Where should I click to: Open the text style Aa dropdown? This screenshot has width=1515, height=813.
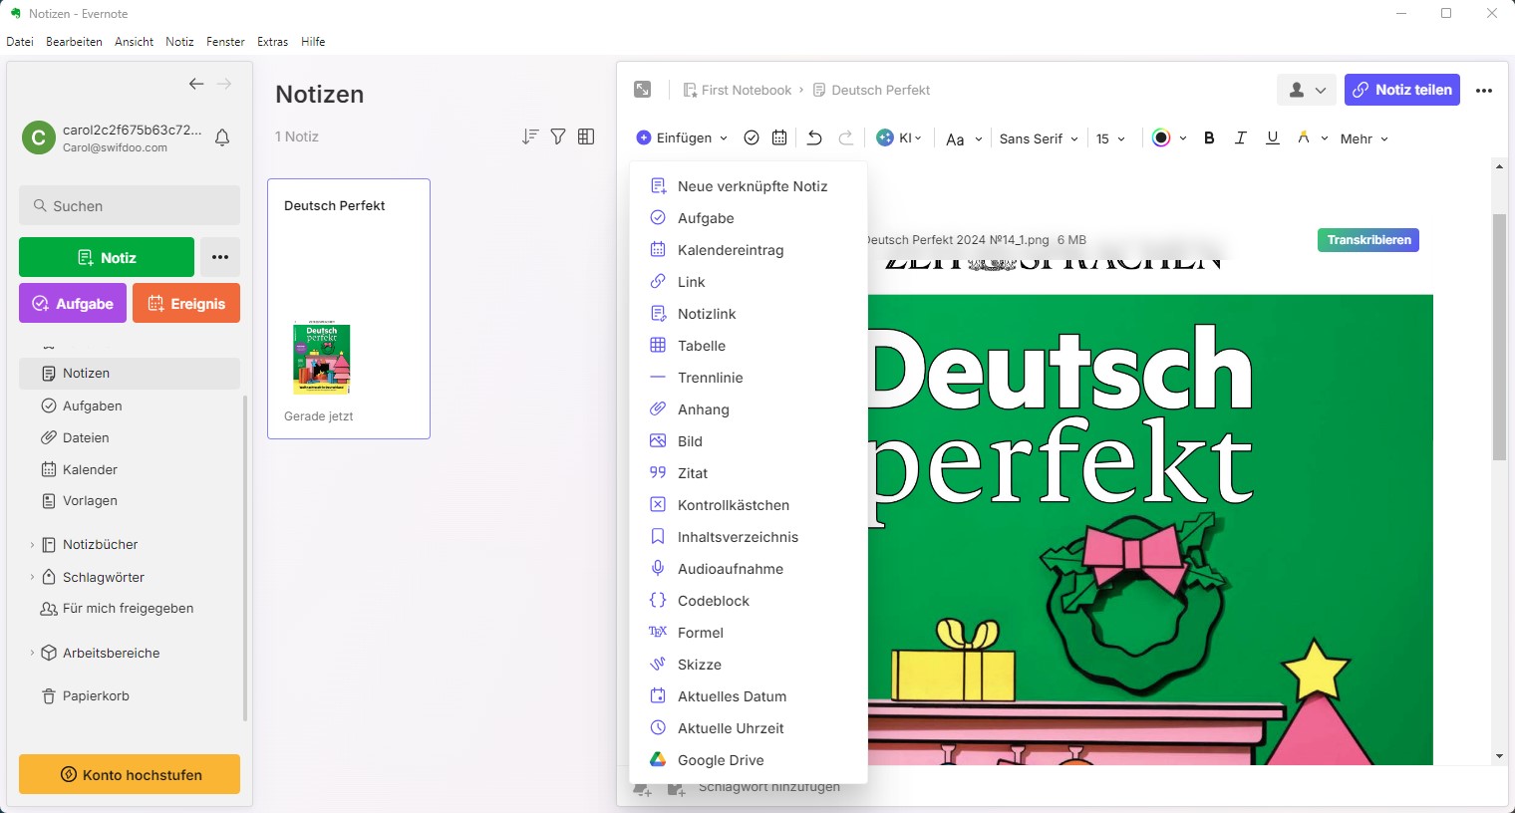click(964, 138)
